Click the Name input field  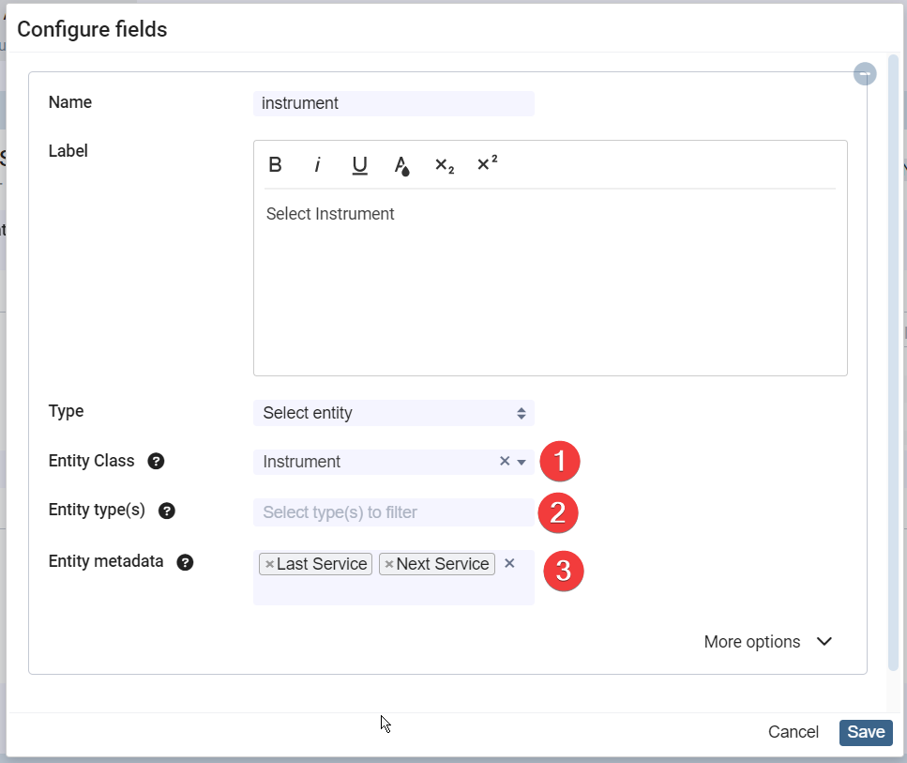point(393,103)
